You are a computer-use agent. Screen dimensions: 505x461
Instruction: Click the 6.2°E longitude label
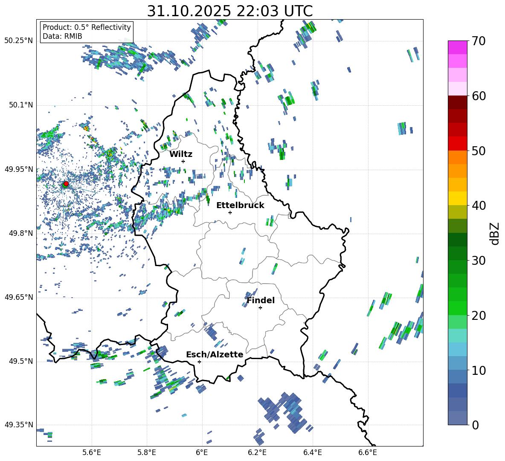(257, 452)
